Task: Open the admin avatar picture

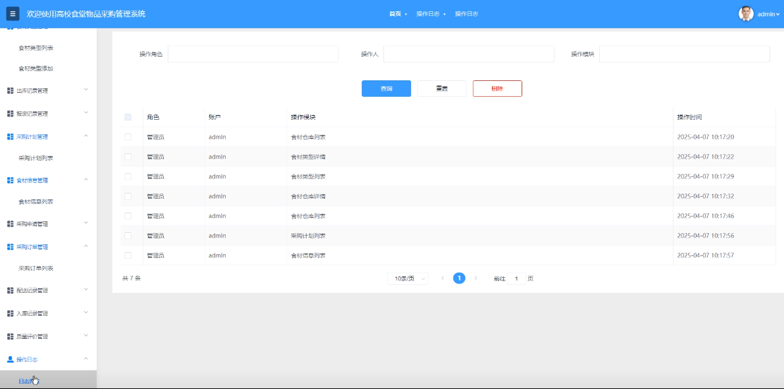Action: (746, 14)
